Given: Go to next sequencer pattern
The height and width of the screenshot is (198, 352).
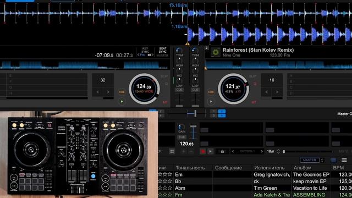Looking at the screenshot, I should coord(262,152).
